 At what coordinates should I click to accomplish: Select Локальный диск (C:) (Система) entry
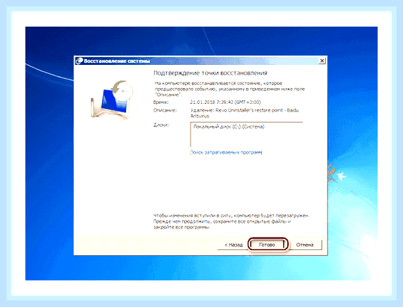[229, 127]
